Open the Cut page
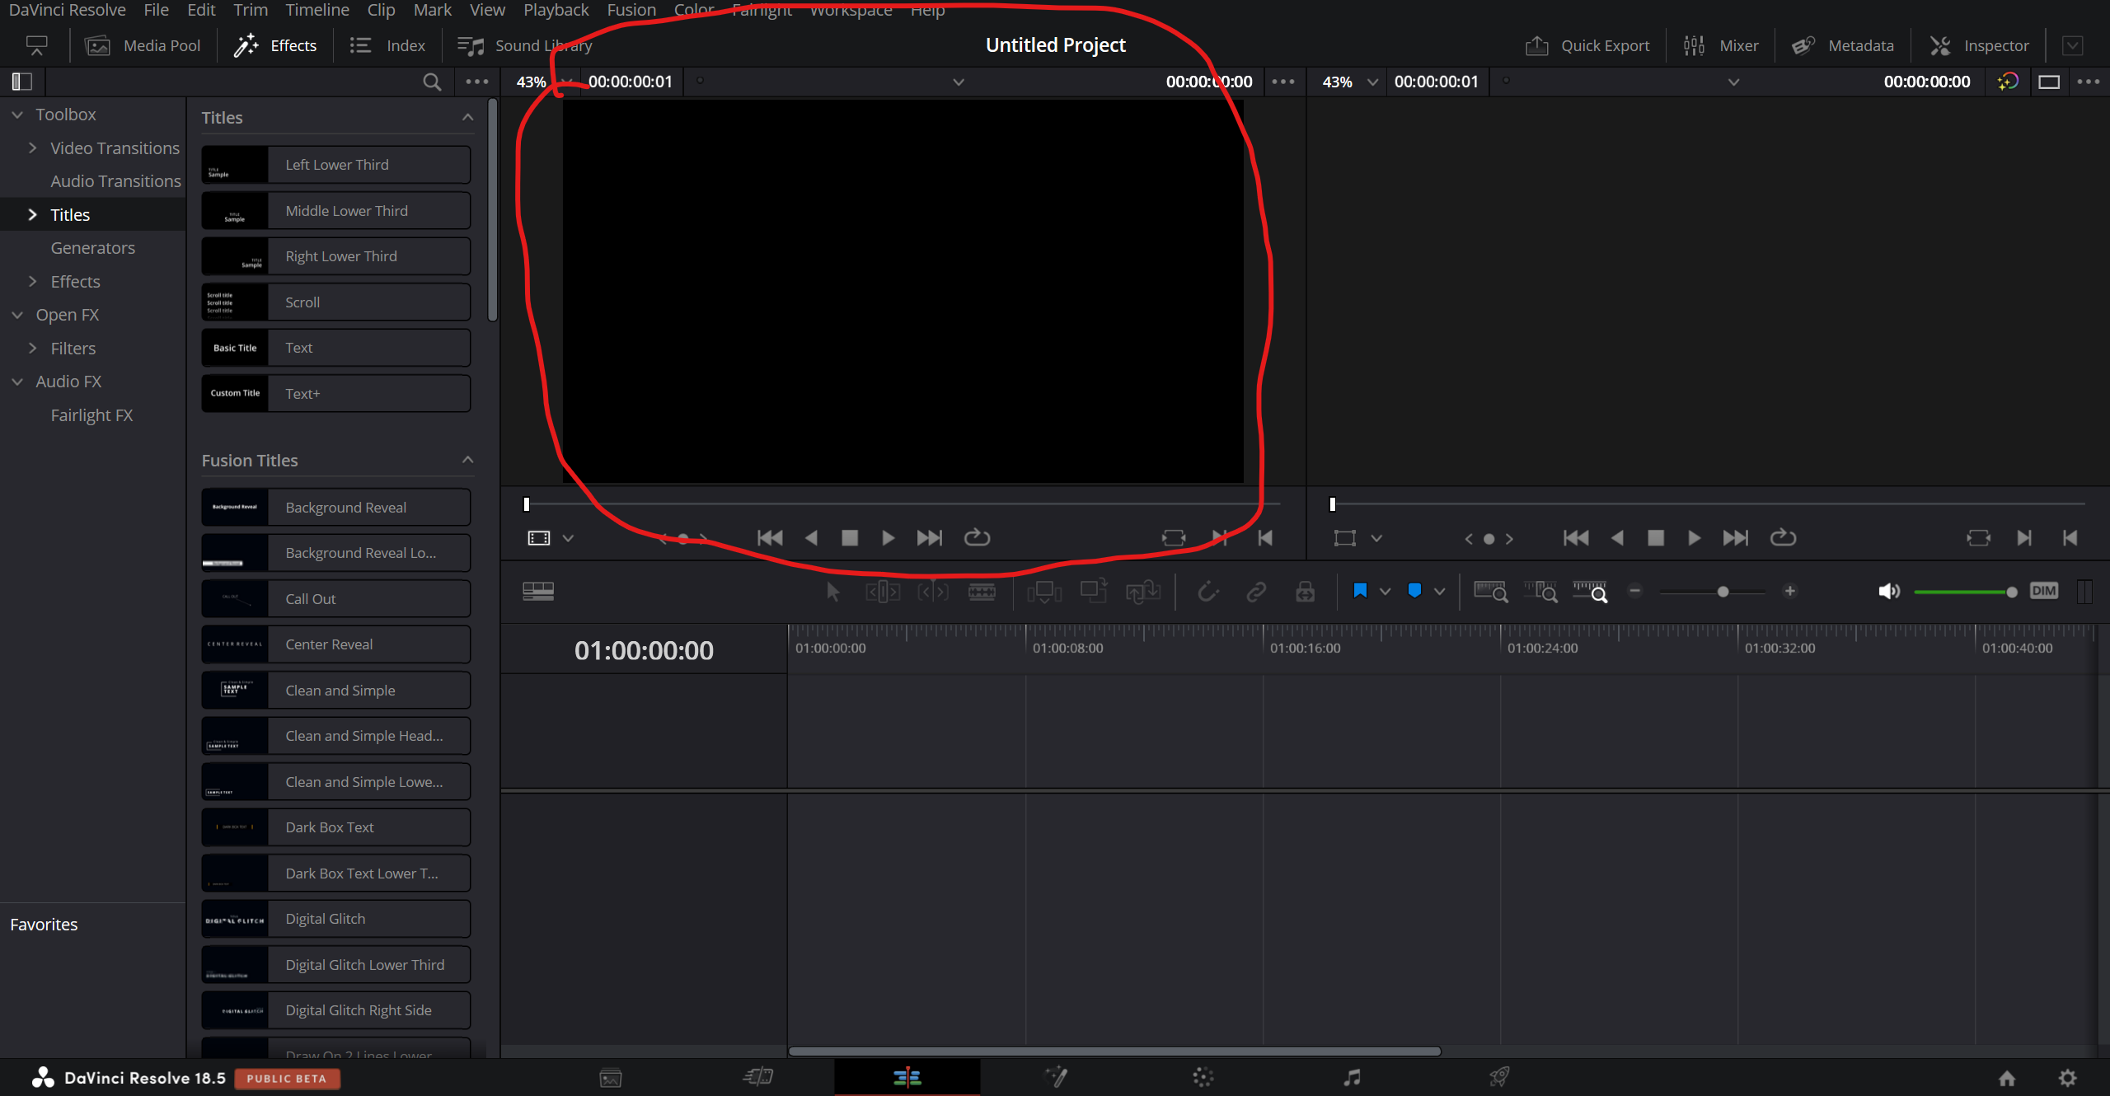2110x1096 pixels. (x=758, y=1076)
